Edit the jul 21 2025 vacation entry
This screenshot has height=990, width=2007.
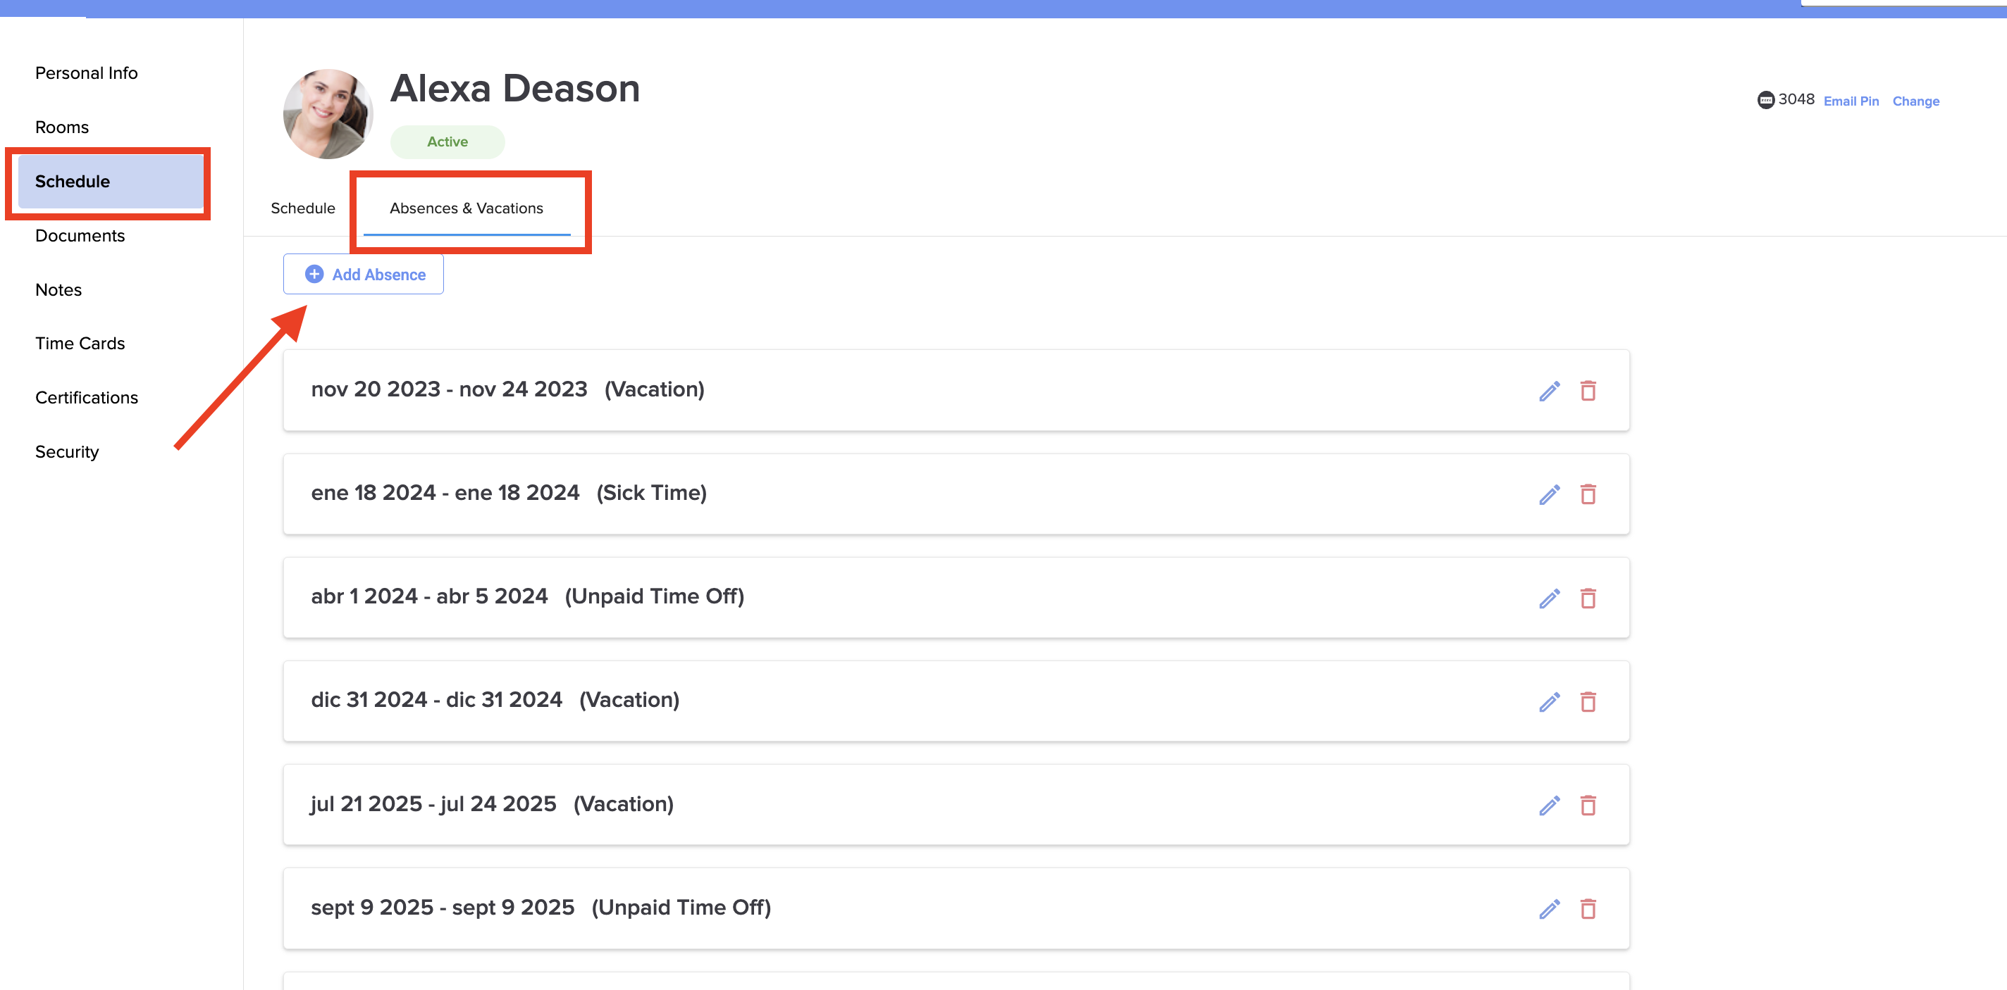coord(1549,805)
